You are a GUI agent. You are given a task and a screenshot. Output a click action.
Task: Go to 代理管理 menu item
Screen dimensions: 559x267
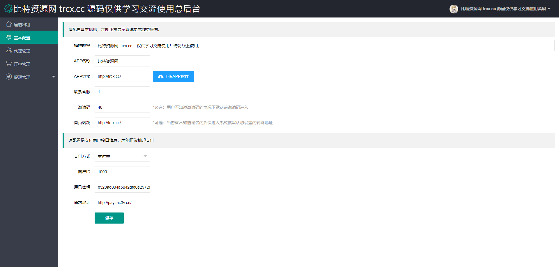pyautogui.click(x=29, y=50)
